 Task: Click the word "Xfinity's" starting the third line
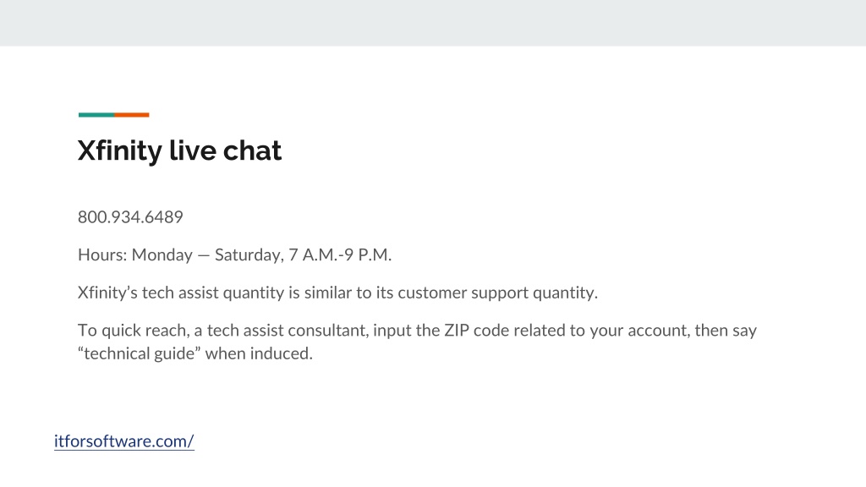tap(107, 293)
